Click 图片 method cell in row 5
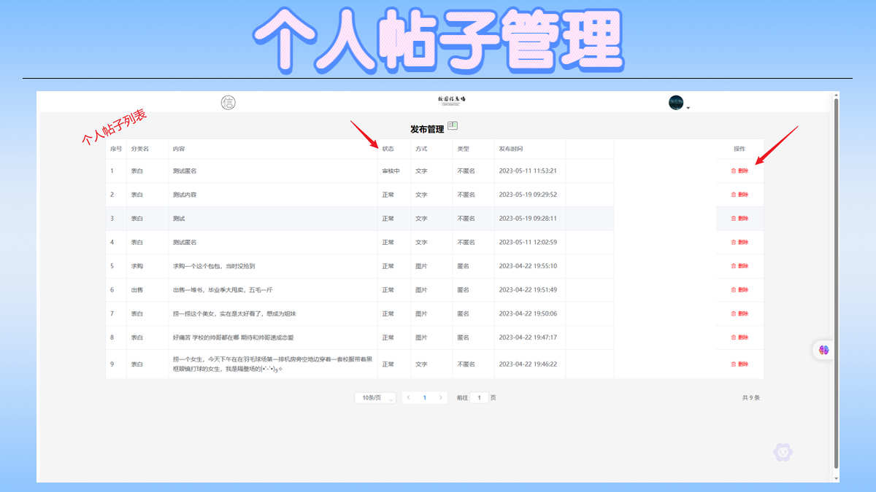This screenshot has height=492, width=876. pos(421,266)
